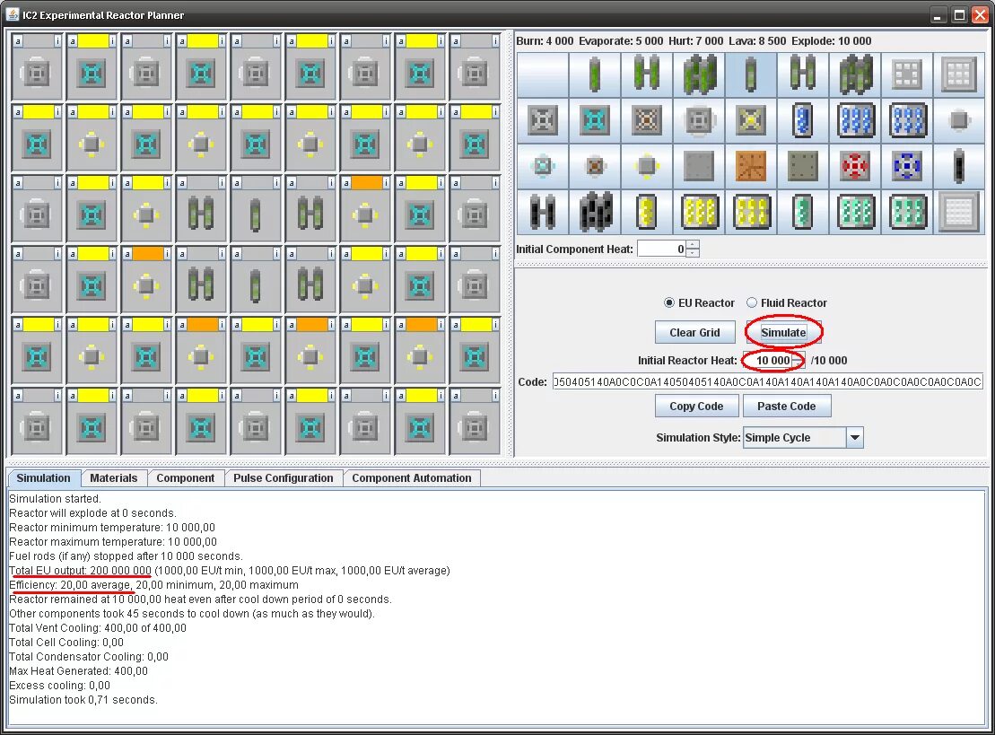Toggle the 'a' button on the bottom-left grid cell
This screenshot has height=735, width=995.
(18, 396)
